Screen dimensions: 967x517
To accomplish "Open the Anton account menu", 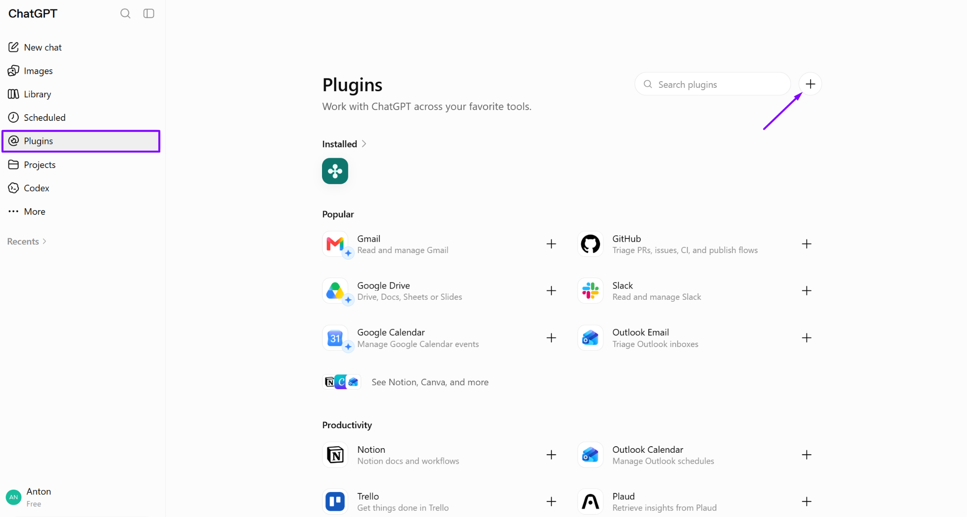I will 81,497.
